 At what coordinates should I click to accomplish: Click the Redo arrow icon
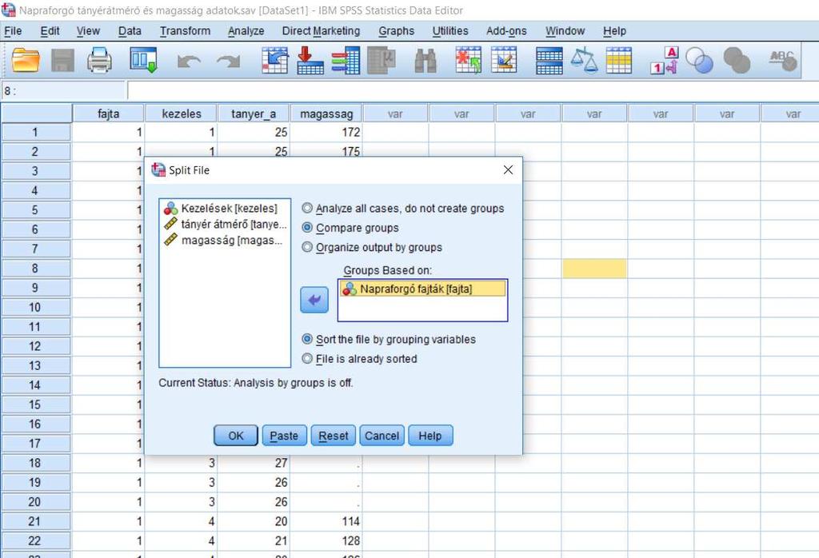tap(228, 61)
